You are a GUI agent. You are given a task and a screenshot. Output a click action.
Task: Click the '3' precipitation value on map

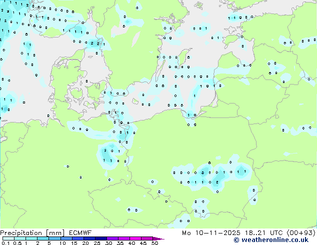tap(202, 173)
